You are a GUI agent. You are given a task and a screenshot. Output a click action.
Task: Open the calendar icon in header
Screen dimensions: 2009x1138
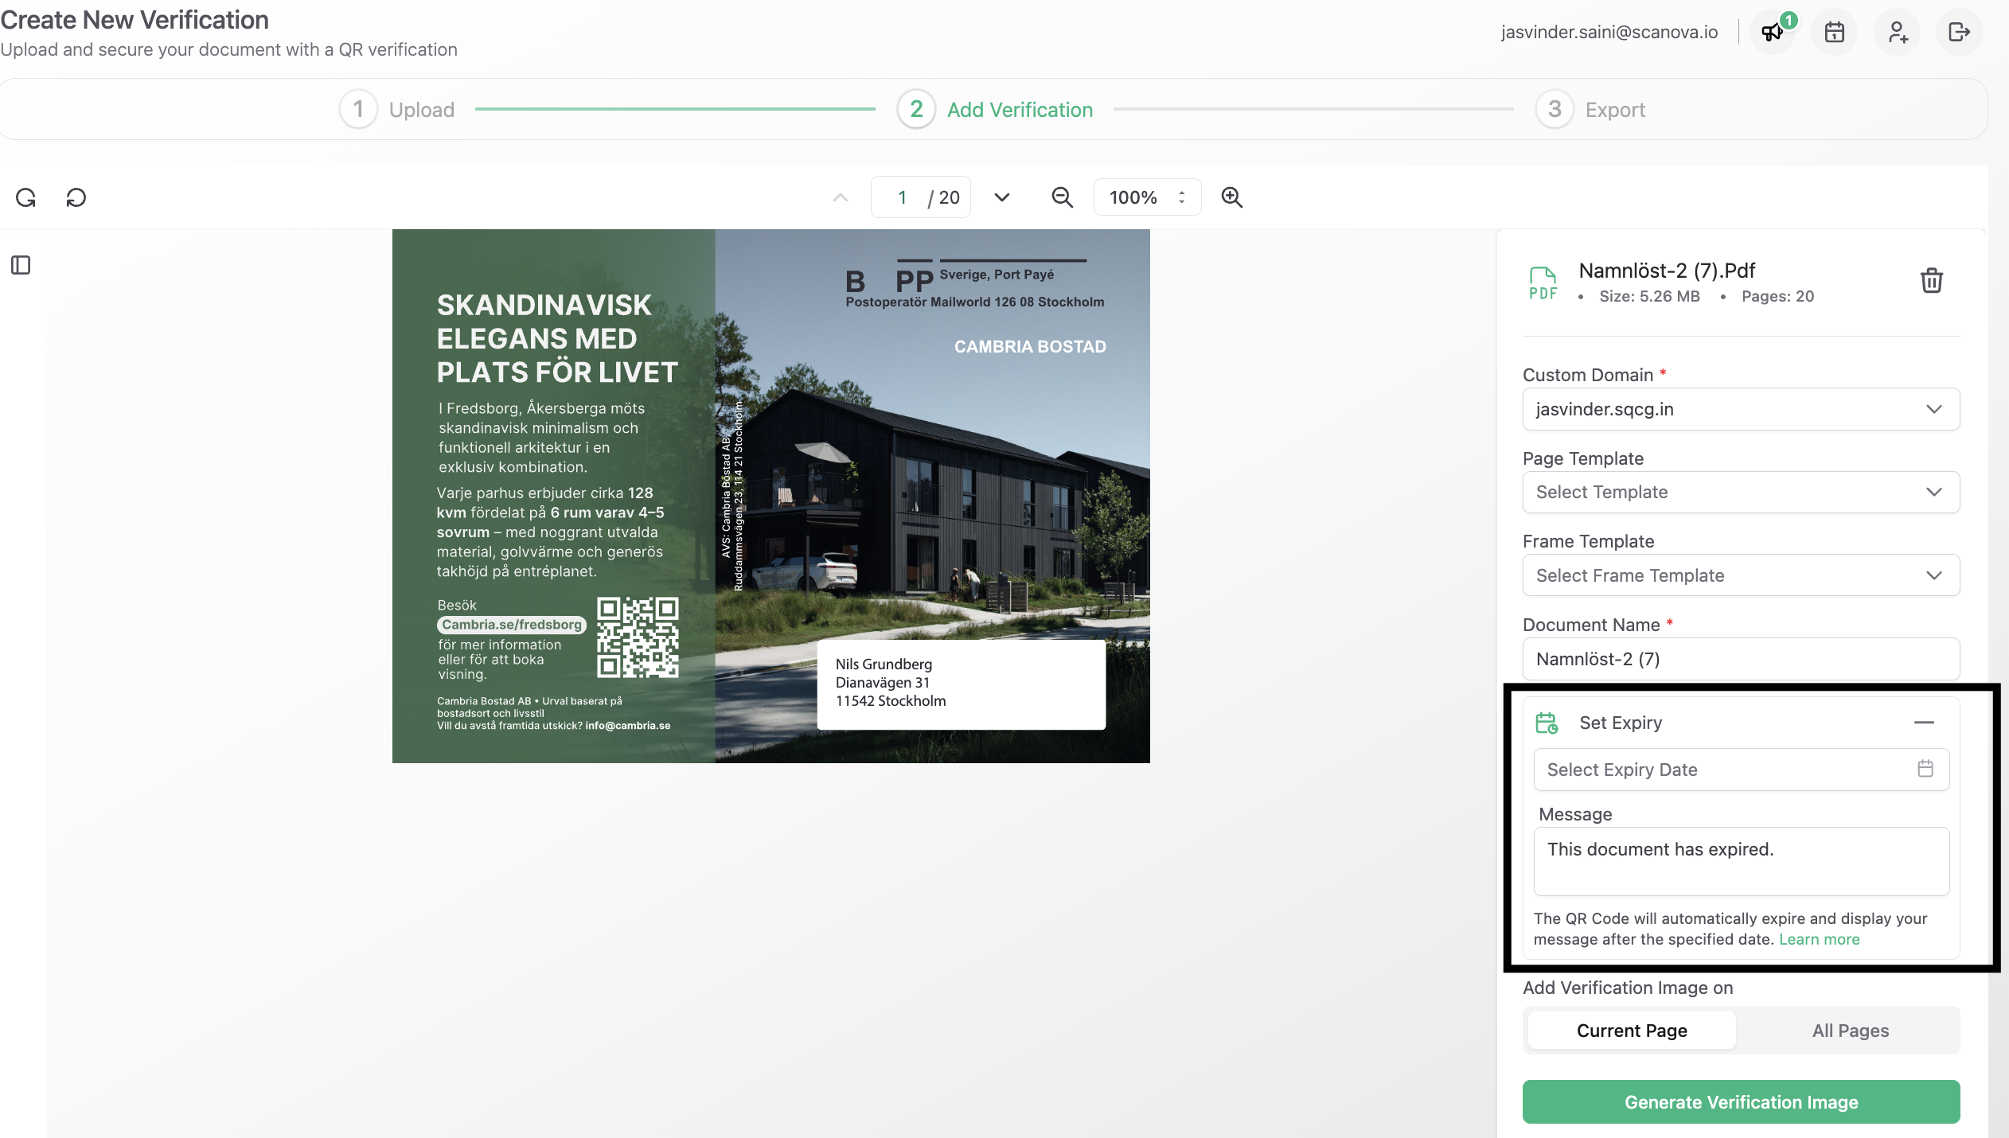click(1835, 32)
